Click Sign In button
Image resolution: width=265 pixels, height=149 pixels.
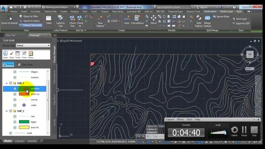[202, 7]
